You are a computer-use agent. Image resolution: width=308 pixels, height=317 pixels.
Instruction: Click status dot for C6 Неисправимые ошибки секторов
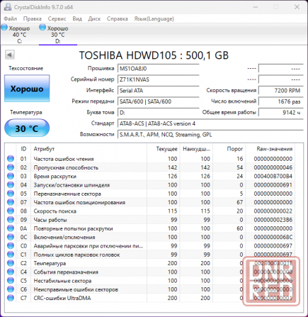11,289
